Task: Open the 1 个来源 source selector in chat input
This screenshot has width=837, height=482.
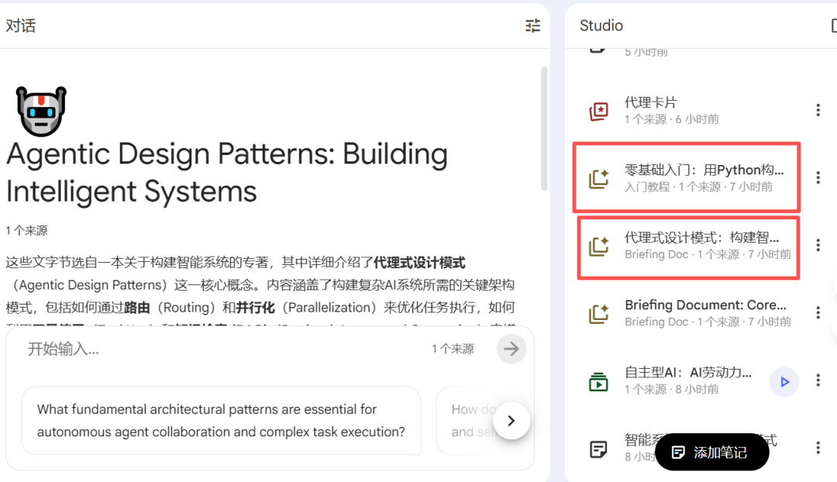Action: click(455, 349)
